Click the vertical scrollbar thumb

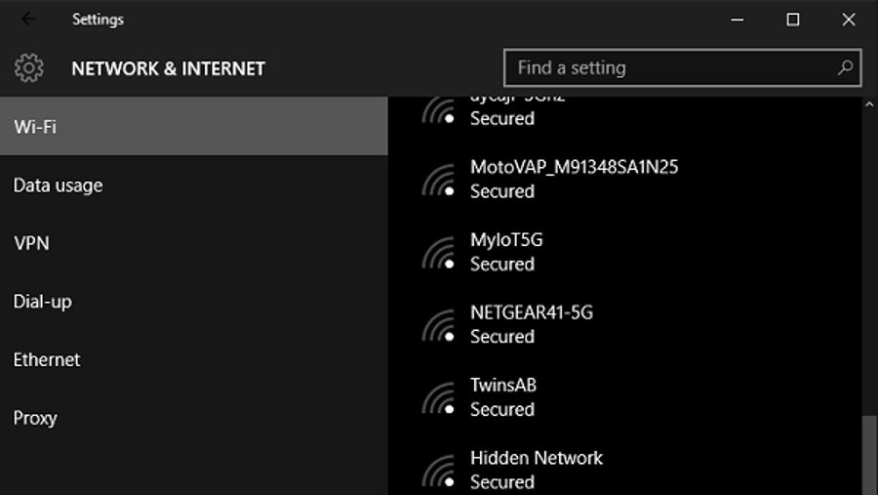point(869,454)
